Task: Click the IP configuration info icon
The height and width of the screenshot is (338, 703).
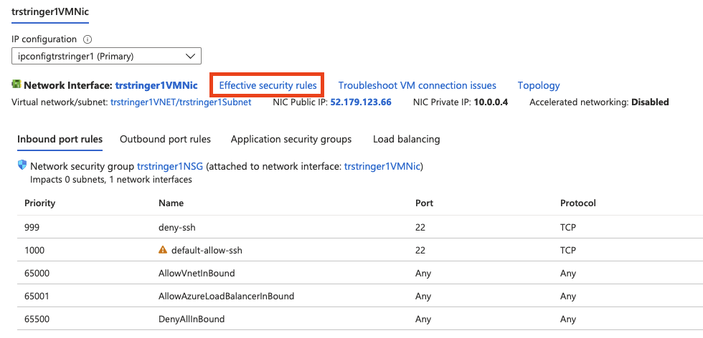Action: pyautogui.click(x=88, y=39)
